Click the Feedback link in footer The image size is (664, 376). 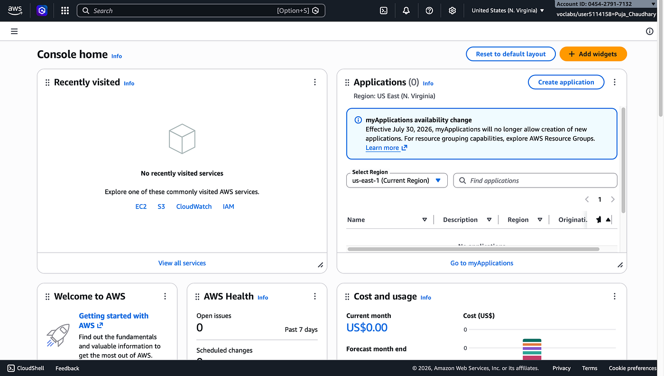click(x=67, y=368)
